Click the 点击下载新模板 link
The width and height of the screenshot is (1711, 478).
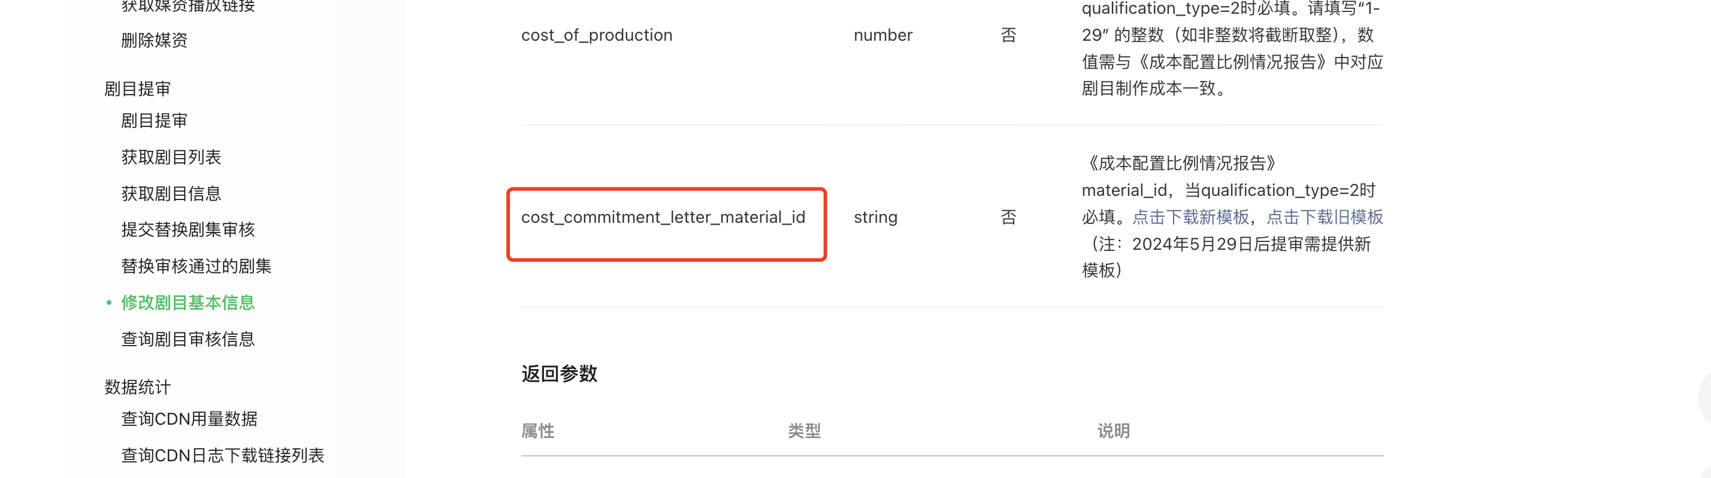tap(1190, 217)
